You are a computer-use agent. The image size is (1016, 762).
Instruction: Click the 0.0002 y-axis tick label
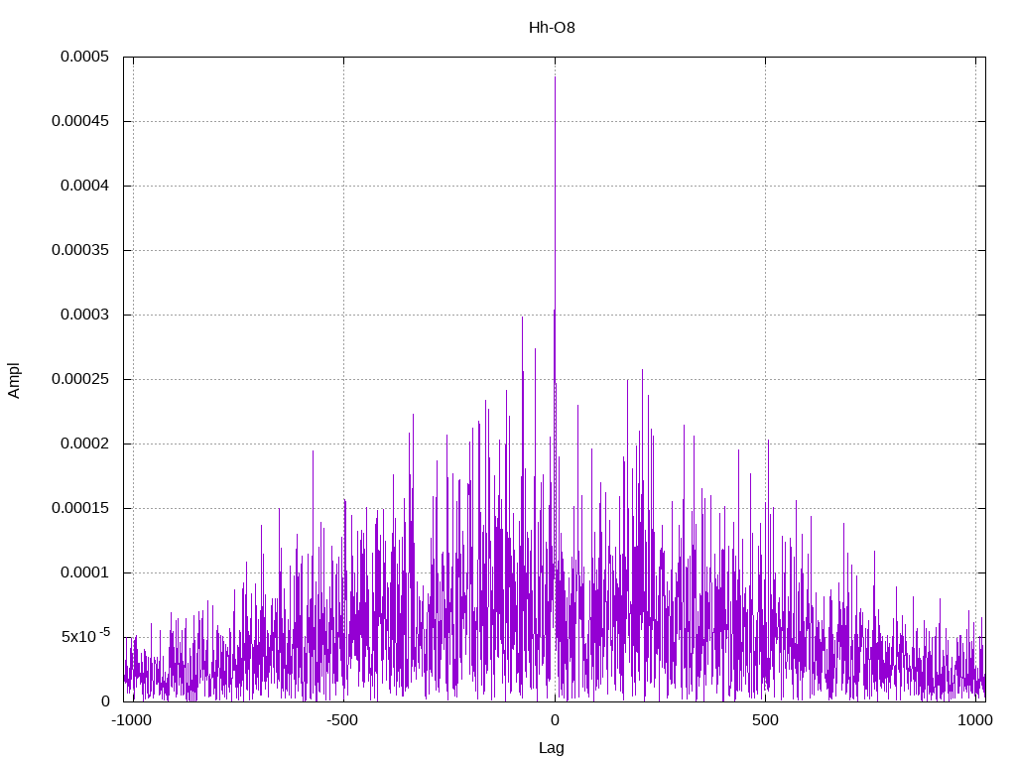(85, 444)
